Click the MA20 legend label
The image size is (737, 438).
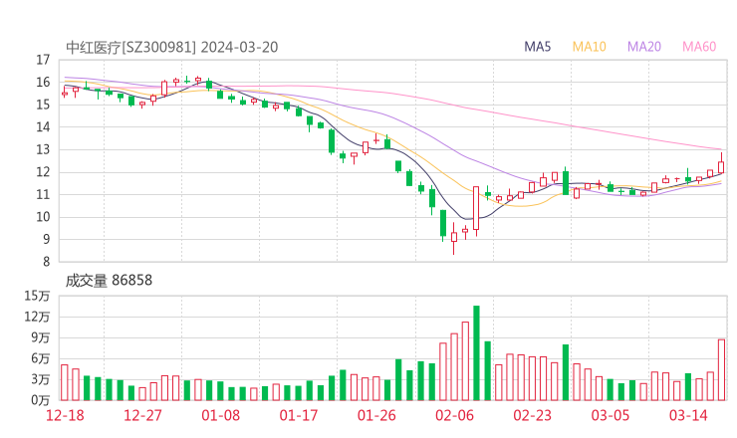(x=644, y=47)
